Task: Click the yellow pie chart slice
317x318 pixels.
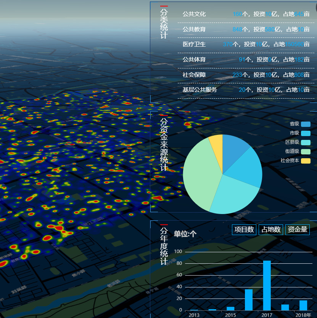Action: click(x=217, y=144)
